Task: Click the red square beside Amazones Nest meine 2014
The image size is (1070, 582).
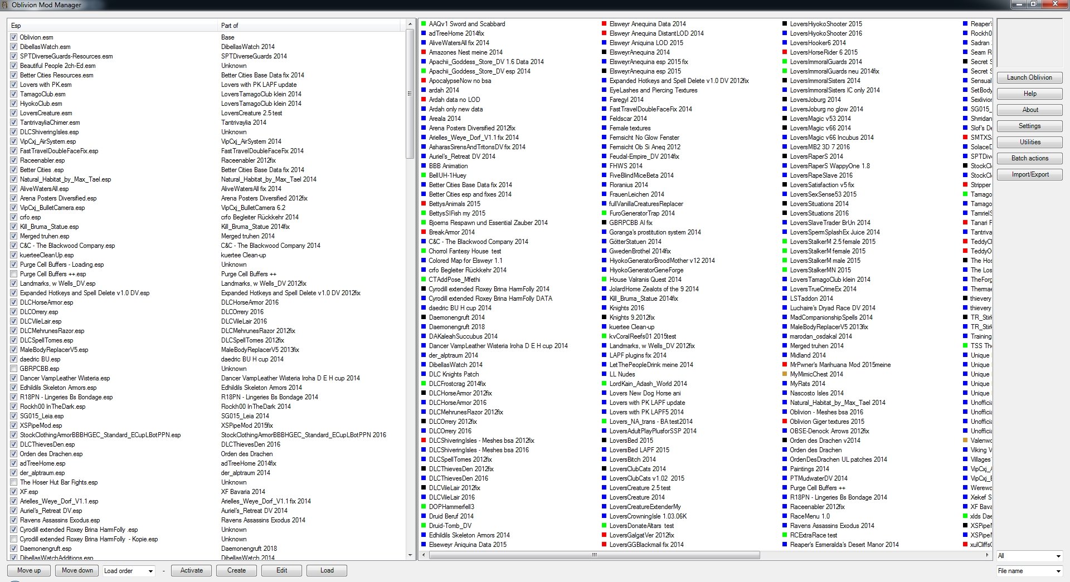Action: tap(424, 52)
